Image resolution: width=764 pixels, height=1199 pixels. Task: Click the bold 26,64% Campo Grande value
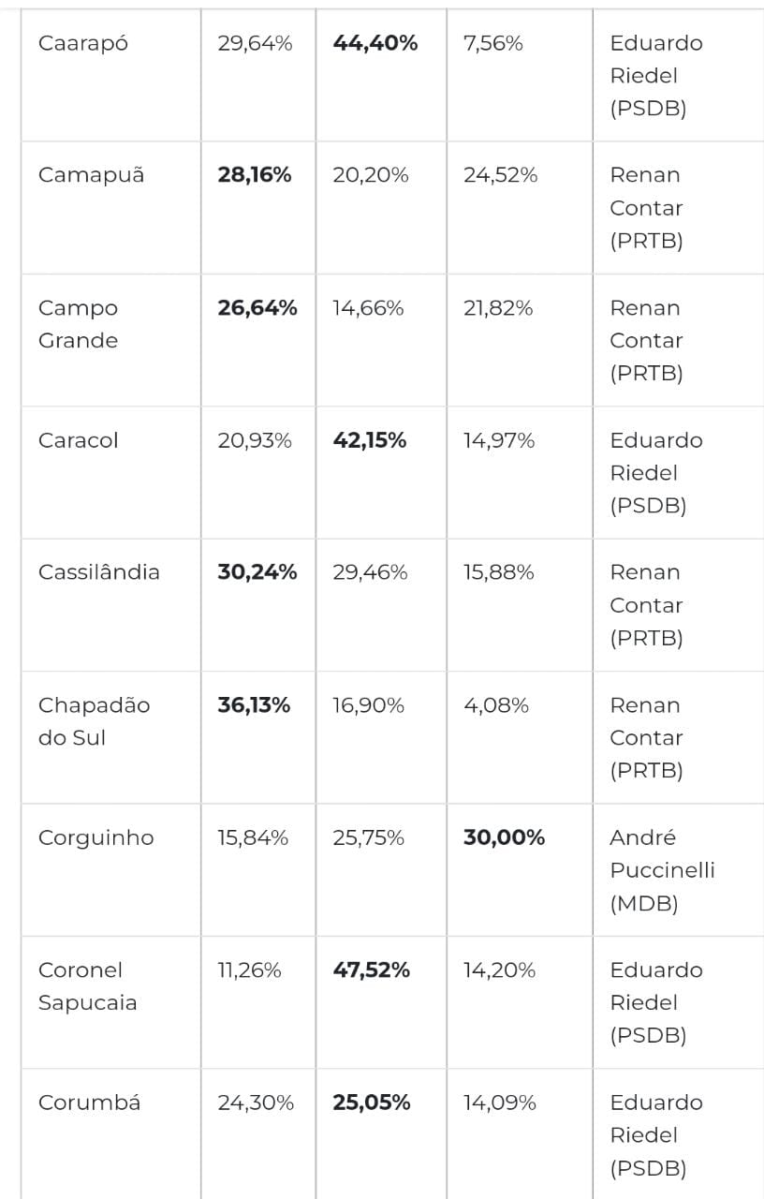pos(257,308)
